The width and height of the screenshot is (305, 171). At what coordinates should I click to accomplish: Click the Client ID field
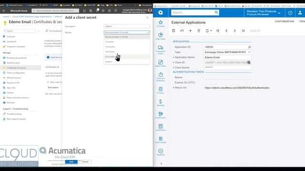[227, 62]
